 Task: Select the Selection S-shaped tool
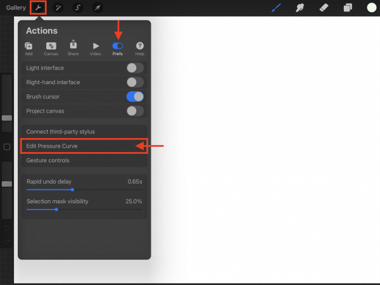(78, 8)
